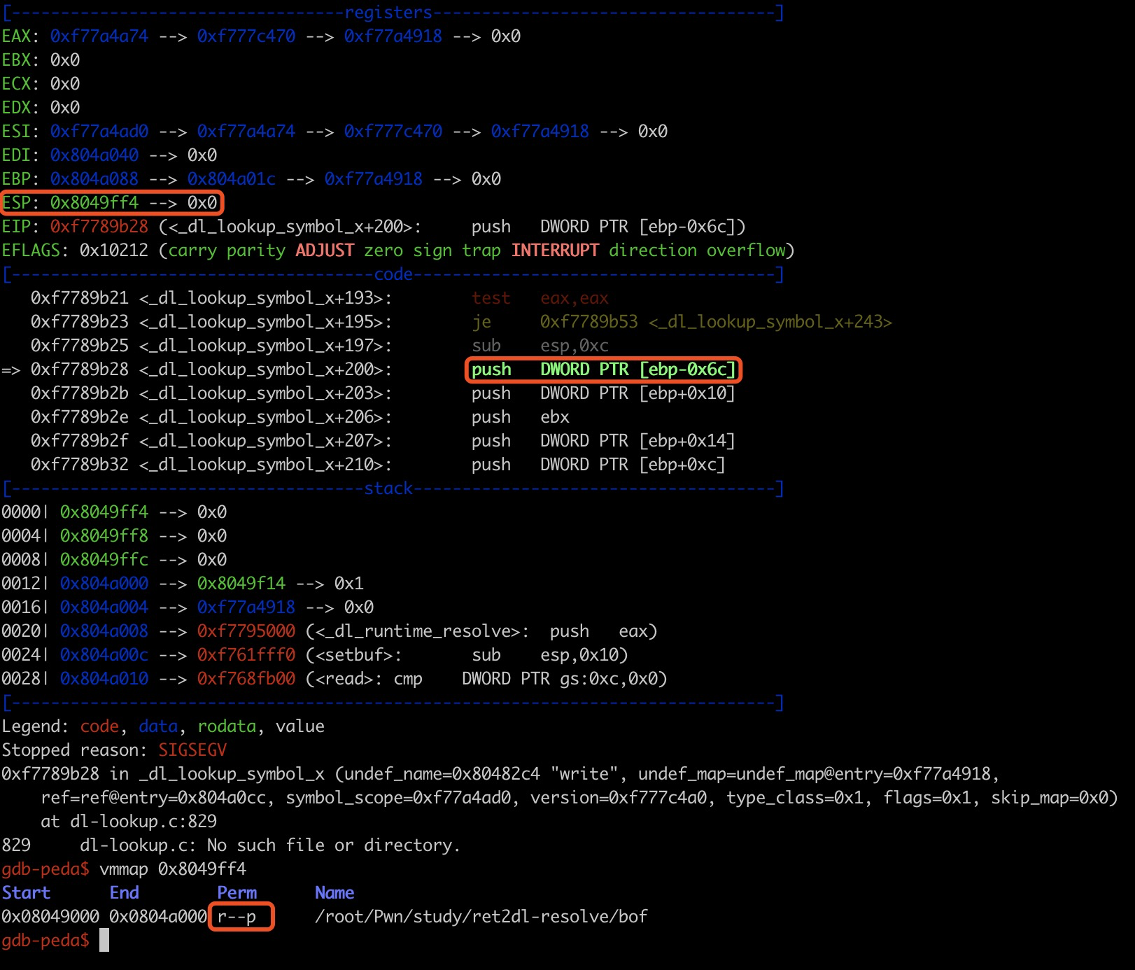The height and width of the screenshot is (970, 1135).
Task: Click the 'data' legend entry
Action: pyautogui.click(x=158, y=726)
